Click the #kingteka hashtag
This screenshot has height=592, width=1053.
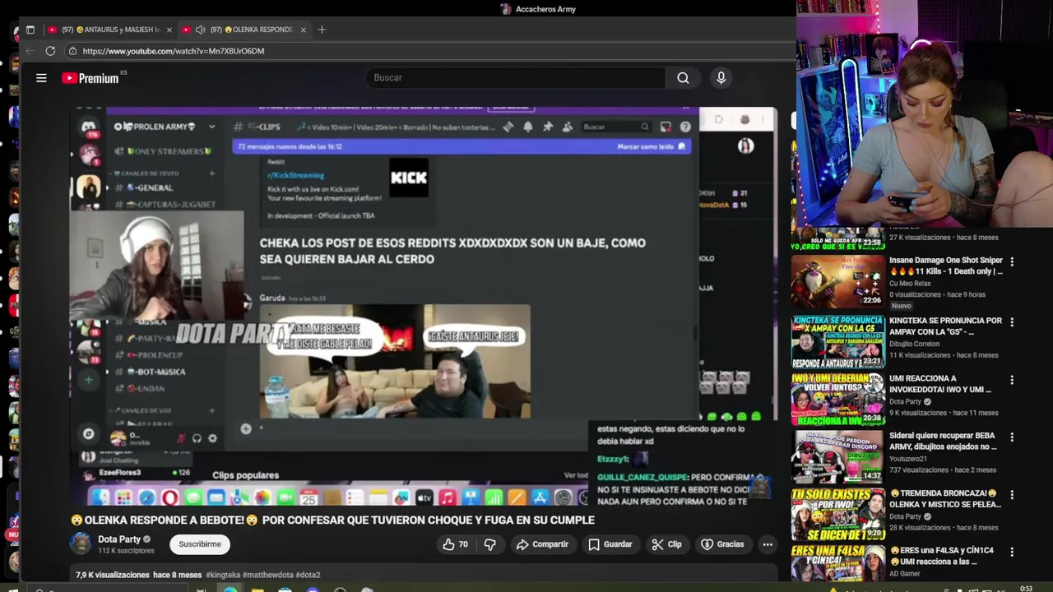pyautogui.click(x=223, y=575)
